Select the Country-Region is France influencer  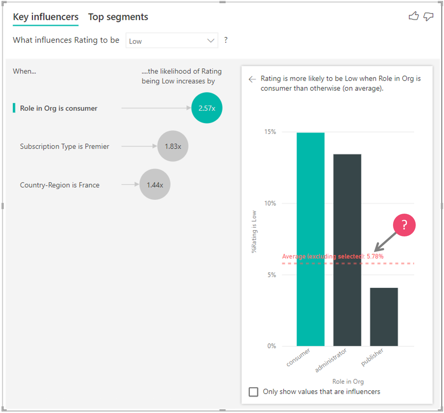59,185
